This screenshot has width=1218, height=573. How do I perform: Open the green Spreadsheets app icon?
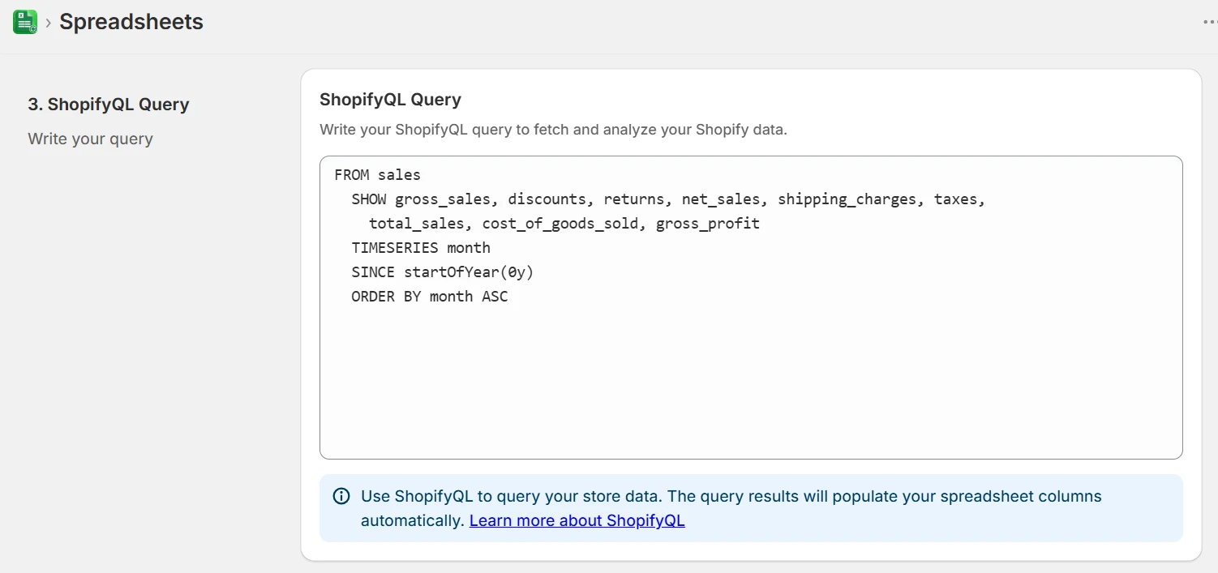click(x=25, y=22)
